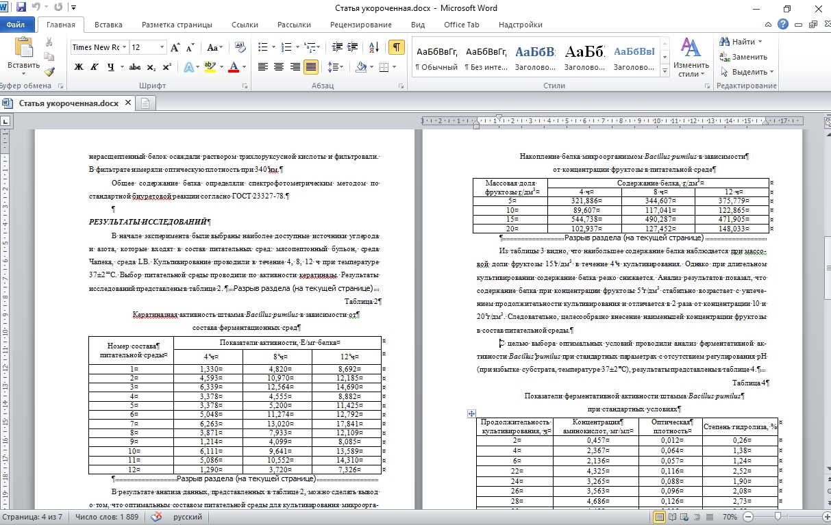Expand the font size 12 dropdown
Screen dimensions: 831x525
click(x=162, y=48)
